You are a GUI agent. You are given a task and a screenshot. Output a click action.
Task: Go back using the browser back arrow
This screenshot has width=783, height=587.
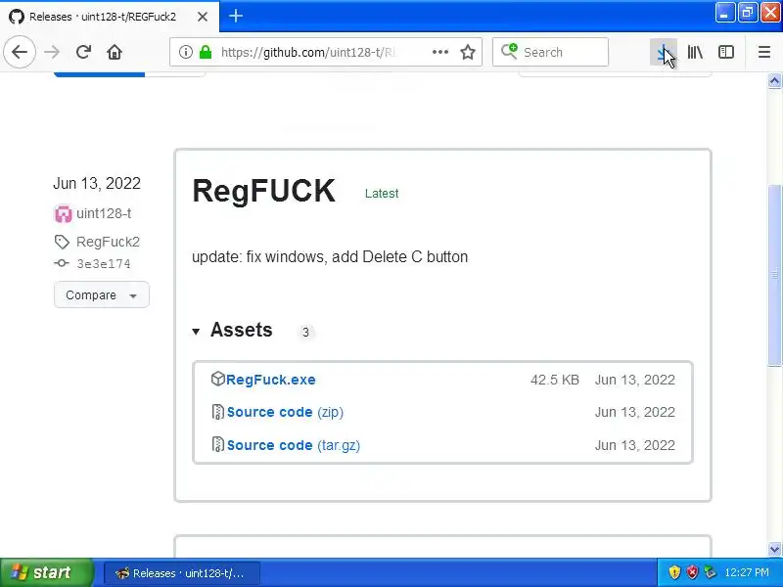pyautogui.click(x=20, y=52)
